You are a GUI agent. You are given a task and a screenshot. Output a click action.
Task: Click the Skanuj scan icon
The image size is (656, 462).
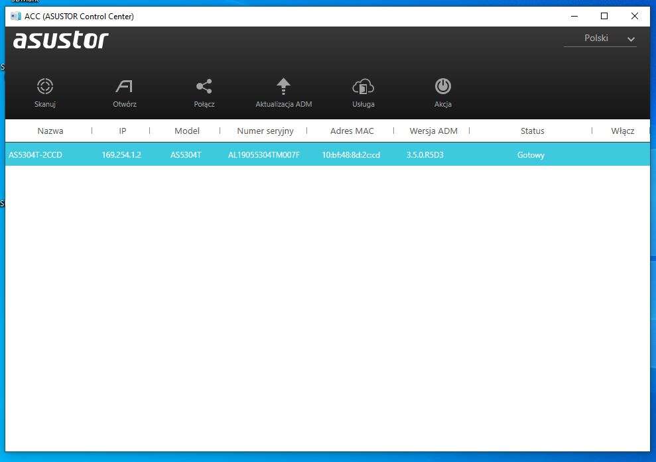pyautogui.click(x=45, y=87)
